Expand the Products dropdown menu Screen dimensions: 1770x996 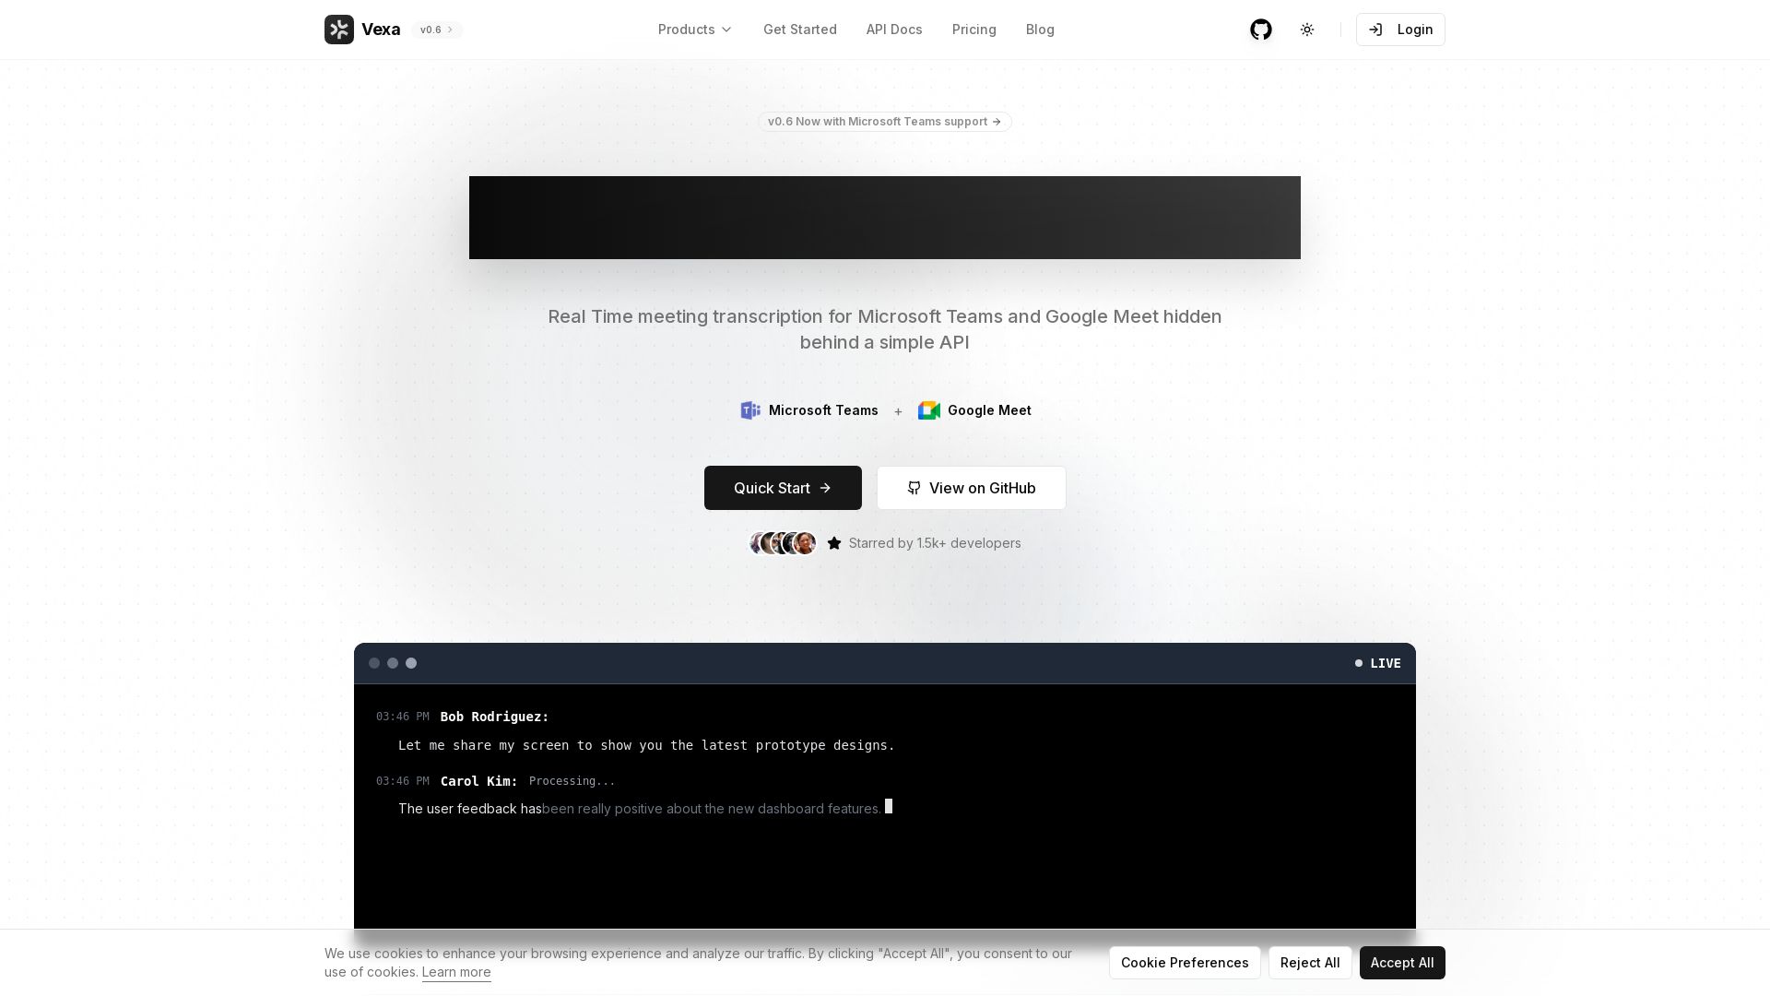pos(695,30)
